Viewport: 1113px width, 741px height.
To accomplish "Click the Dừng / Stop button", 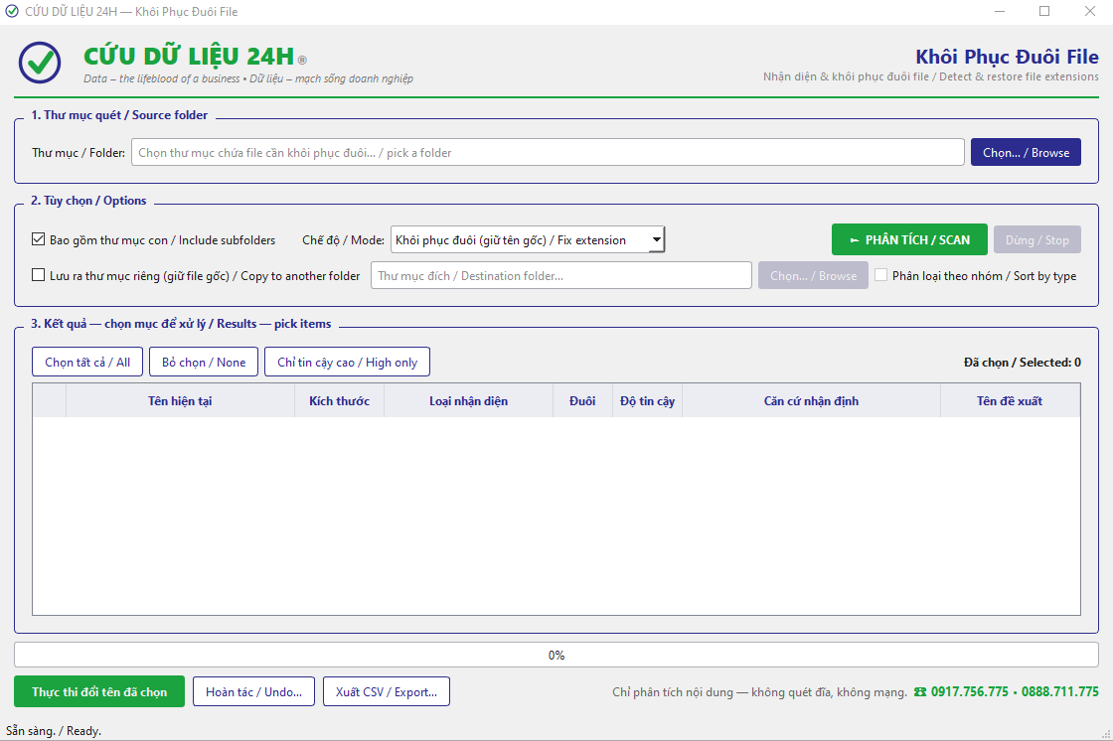I will click(x=1037, y=240).
